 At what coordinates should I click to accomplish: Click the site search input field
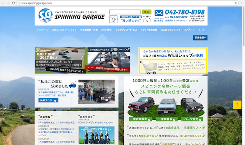click(x=125, y=12)
